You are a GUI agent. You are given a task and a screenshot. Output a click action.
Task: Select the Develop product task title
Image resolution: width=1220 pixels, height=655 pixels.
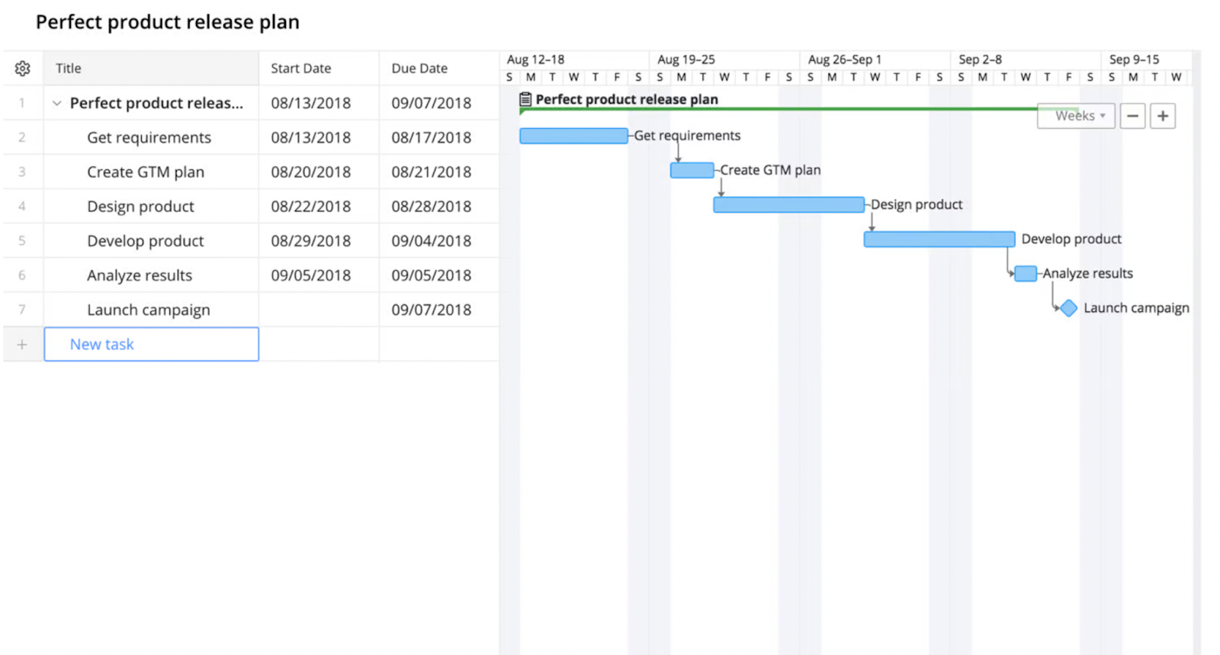(146, 241)
